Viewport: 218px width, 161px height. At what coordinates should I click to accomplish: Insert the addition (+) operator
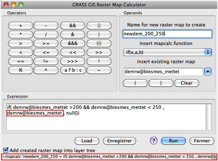click(20, 26)
